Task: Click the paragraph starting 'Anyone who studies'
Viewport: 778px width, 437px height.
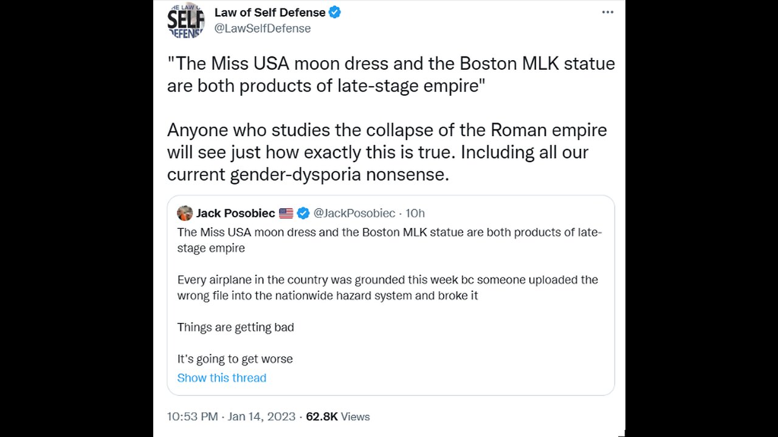Action: tap(387, 152)
